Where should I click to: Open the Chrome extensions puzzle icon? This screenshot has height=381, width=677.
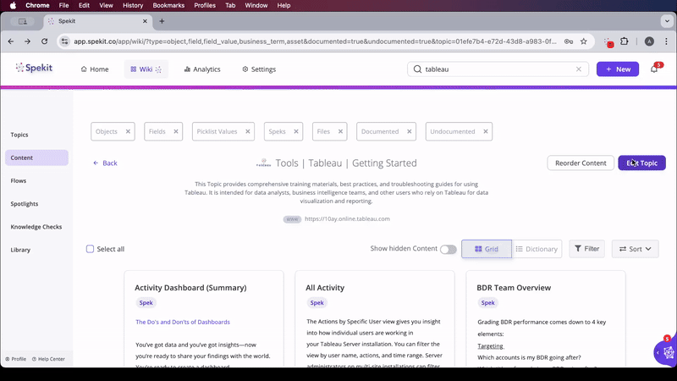(x=625, y=41)
